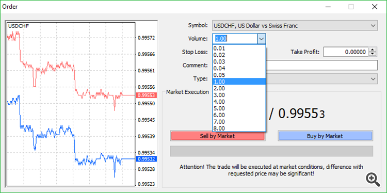Close the Order window
387x193 pixels.
pyautogui.click(x=375, y=7)
